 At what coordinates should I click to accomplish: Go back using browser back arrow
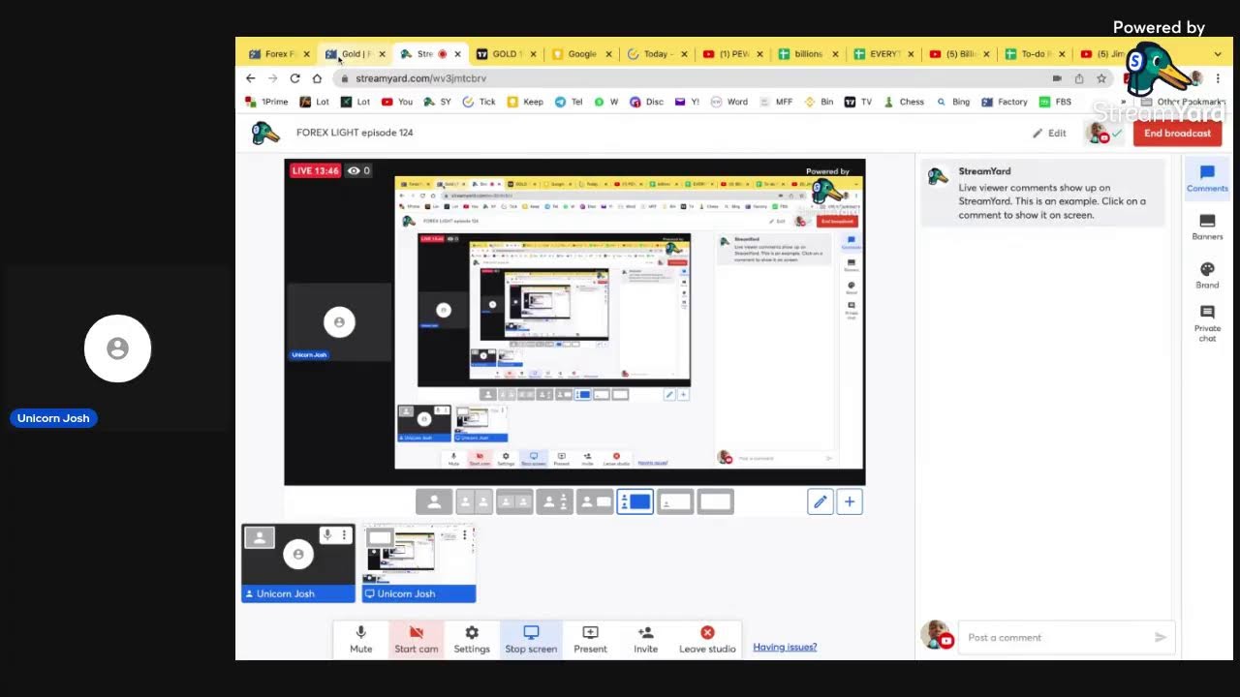(x=251, y=78)
